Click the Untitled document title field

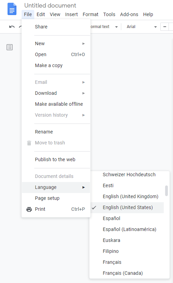(50, 5)
